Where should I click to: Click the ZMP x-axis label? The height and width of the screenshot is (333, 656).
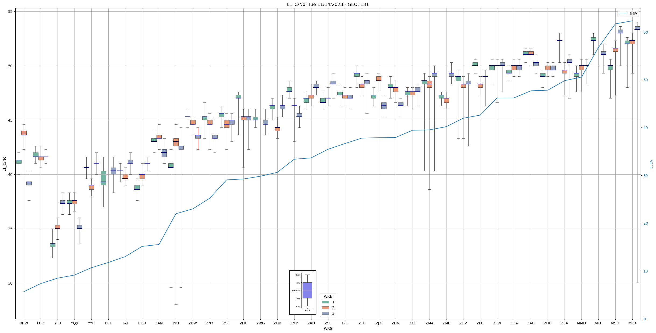(294, 323)
